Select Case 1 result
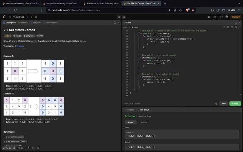The height and width of the screenshot is (152, 243). 130,122
